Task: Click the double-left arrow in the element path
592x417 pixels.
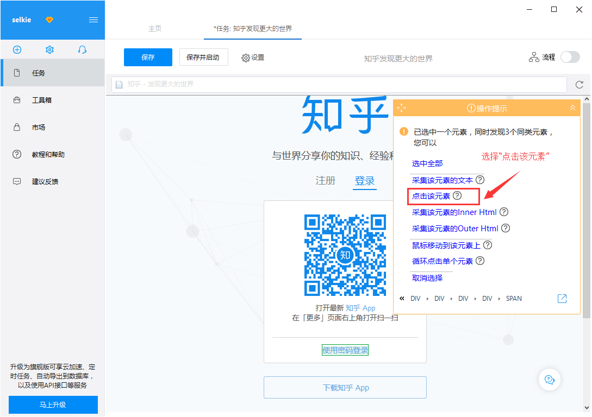Action: (402, 298)
